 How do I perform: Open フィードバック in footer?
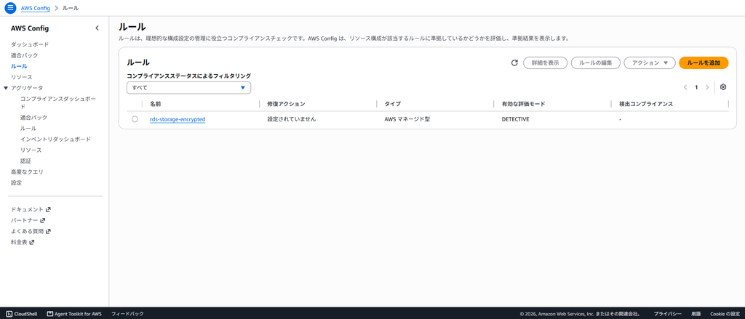tap(127, 314)
